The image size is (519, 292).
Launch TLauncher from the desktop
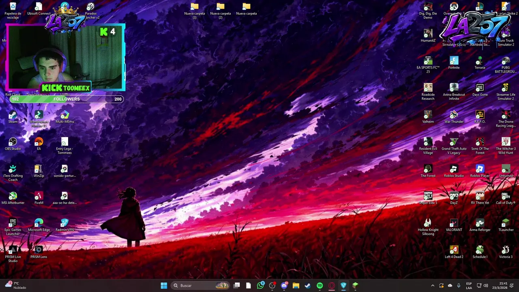pyautogui.click(x=506, y=225)
